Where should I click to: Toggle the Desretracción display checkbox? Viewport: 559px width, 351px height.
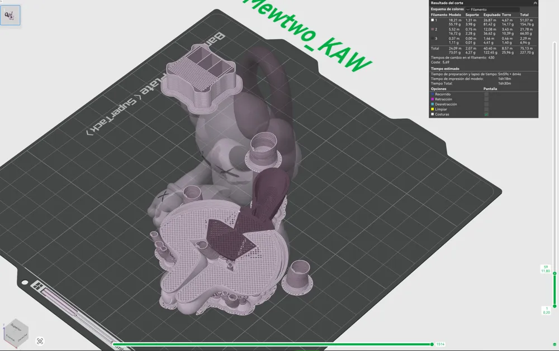(x=486, y=104)
